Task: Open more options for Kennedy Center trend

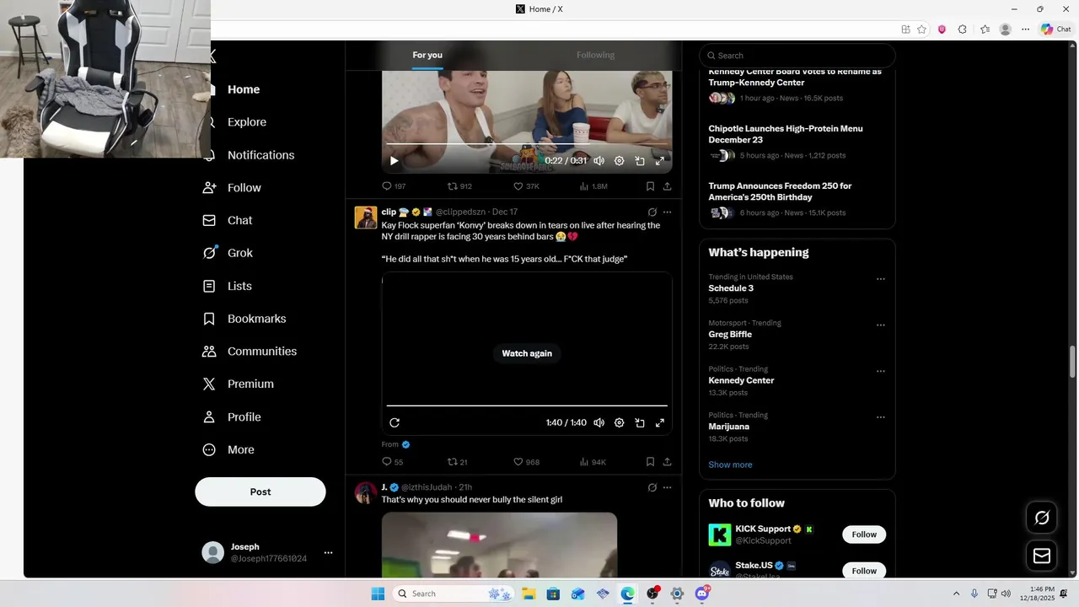Action: (881, 371)
